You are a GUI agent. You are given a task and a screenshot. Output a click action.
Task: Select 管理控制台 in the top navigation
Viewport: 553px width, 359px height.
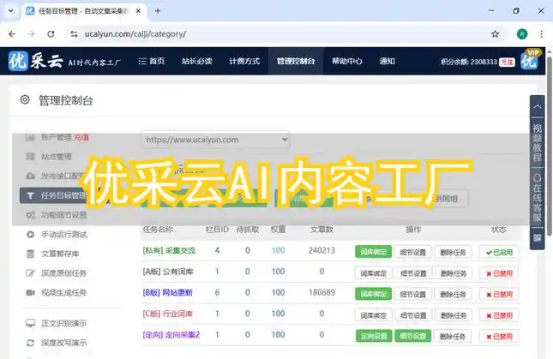pos(296,61)
